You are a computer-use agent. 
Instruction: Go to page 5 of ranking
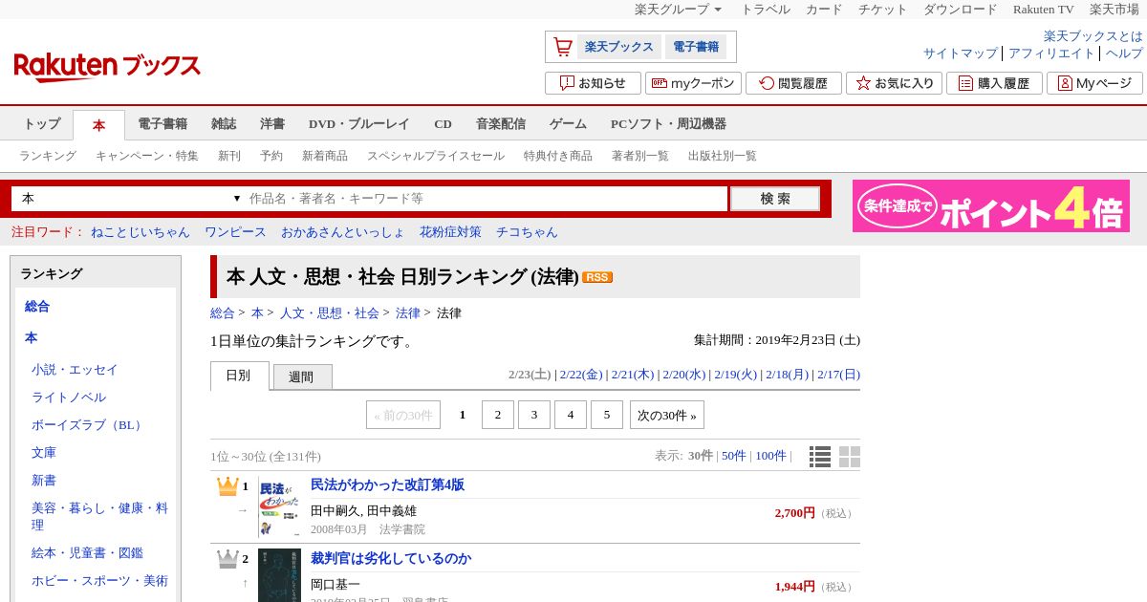[607, 415]
